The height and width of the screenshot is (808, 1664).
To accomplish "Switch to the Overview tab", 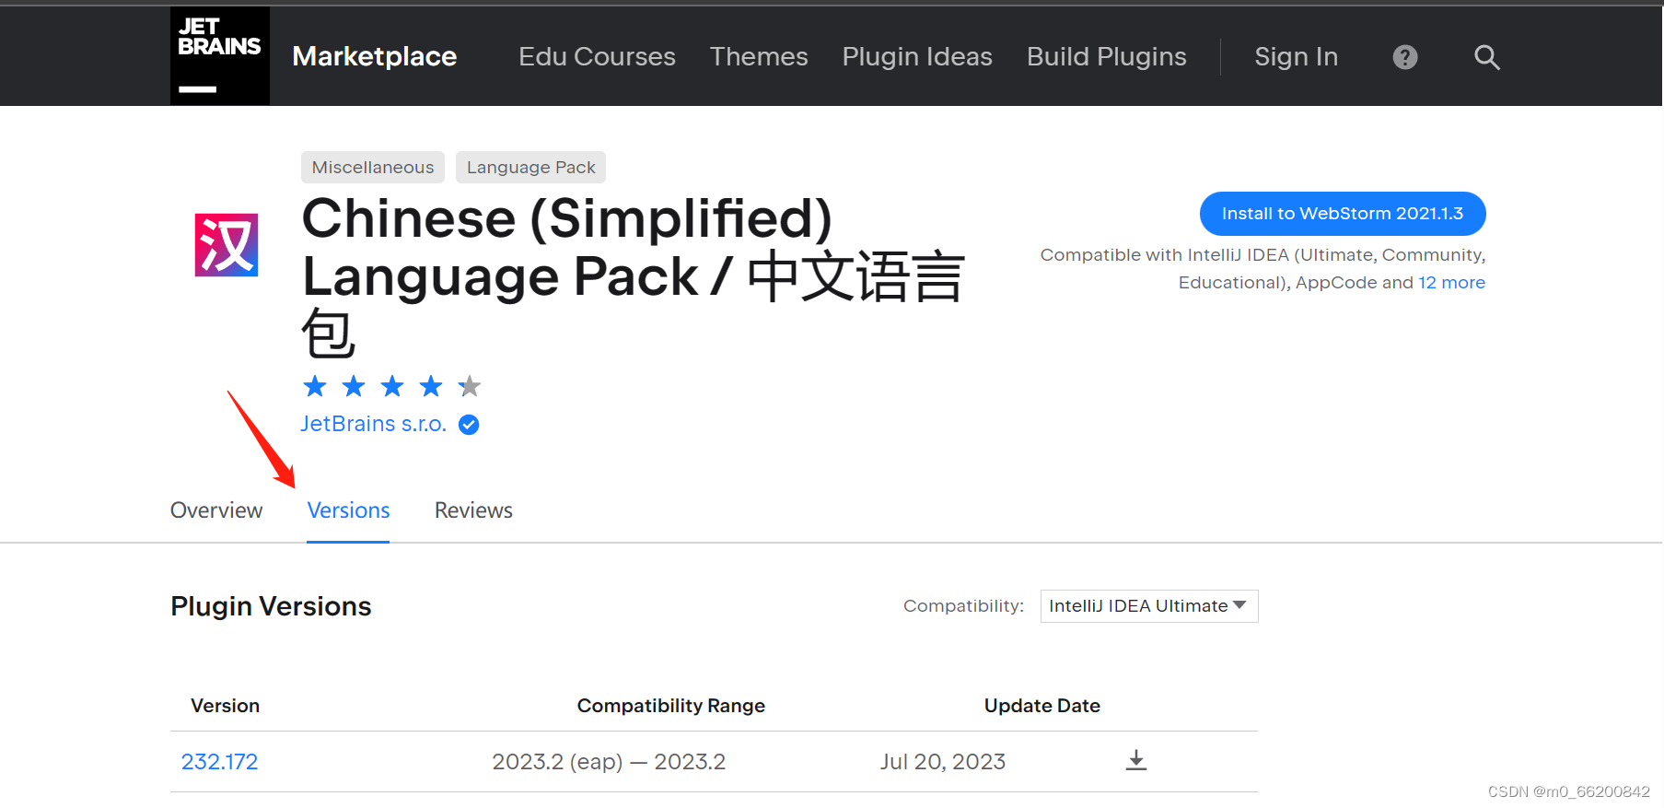I will tap(216, 510).
